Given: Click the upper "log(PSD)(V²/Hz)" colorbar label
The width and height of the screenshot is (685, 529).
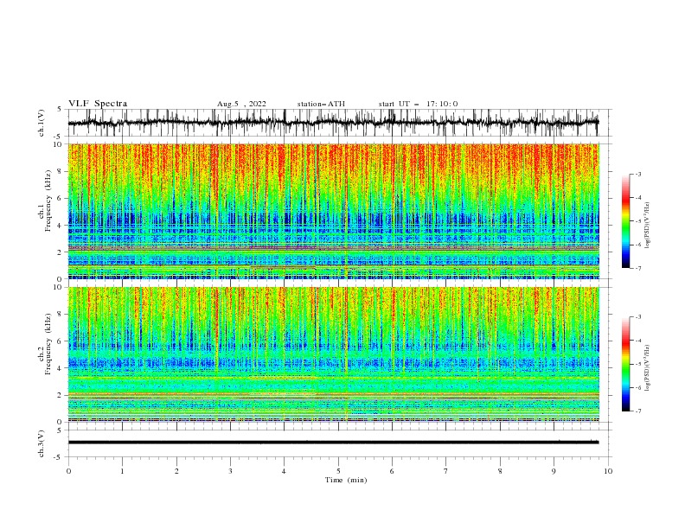Looking at the screenshot, I should [648, 226].
